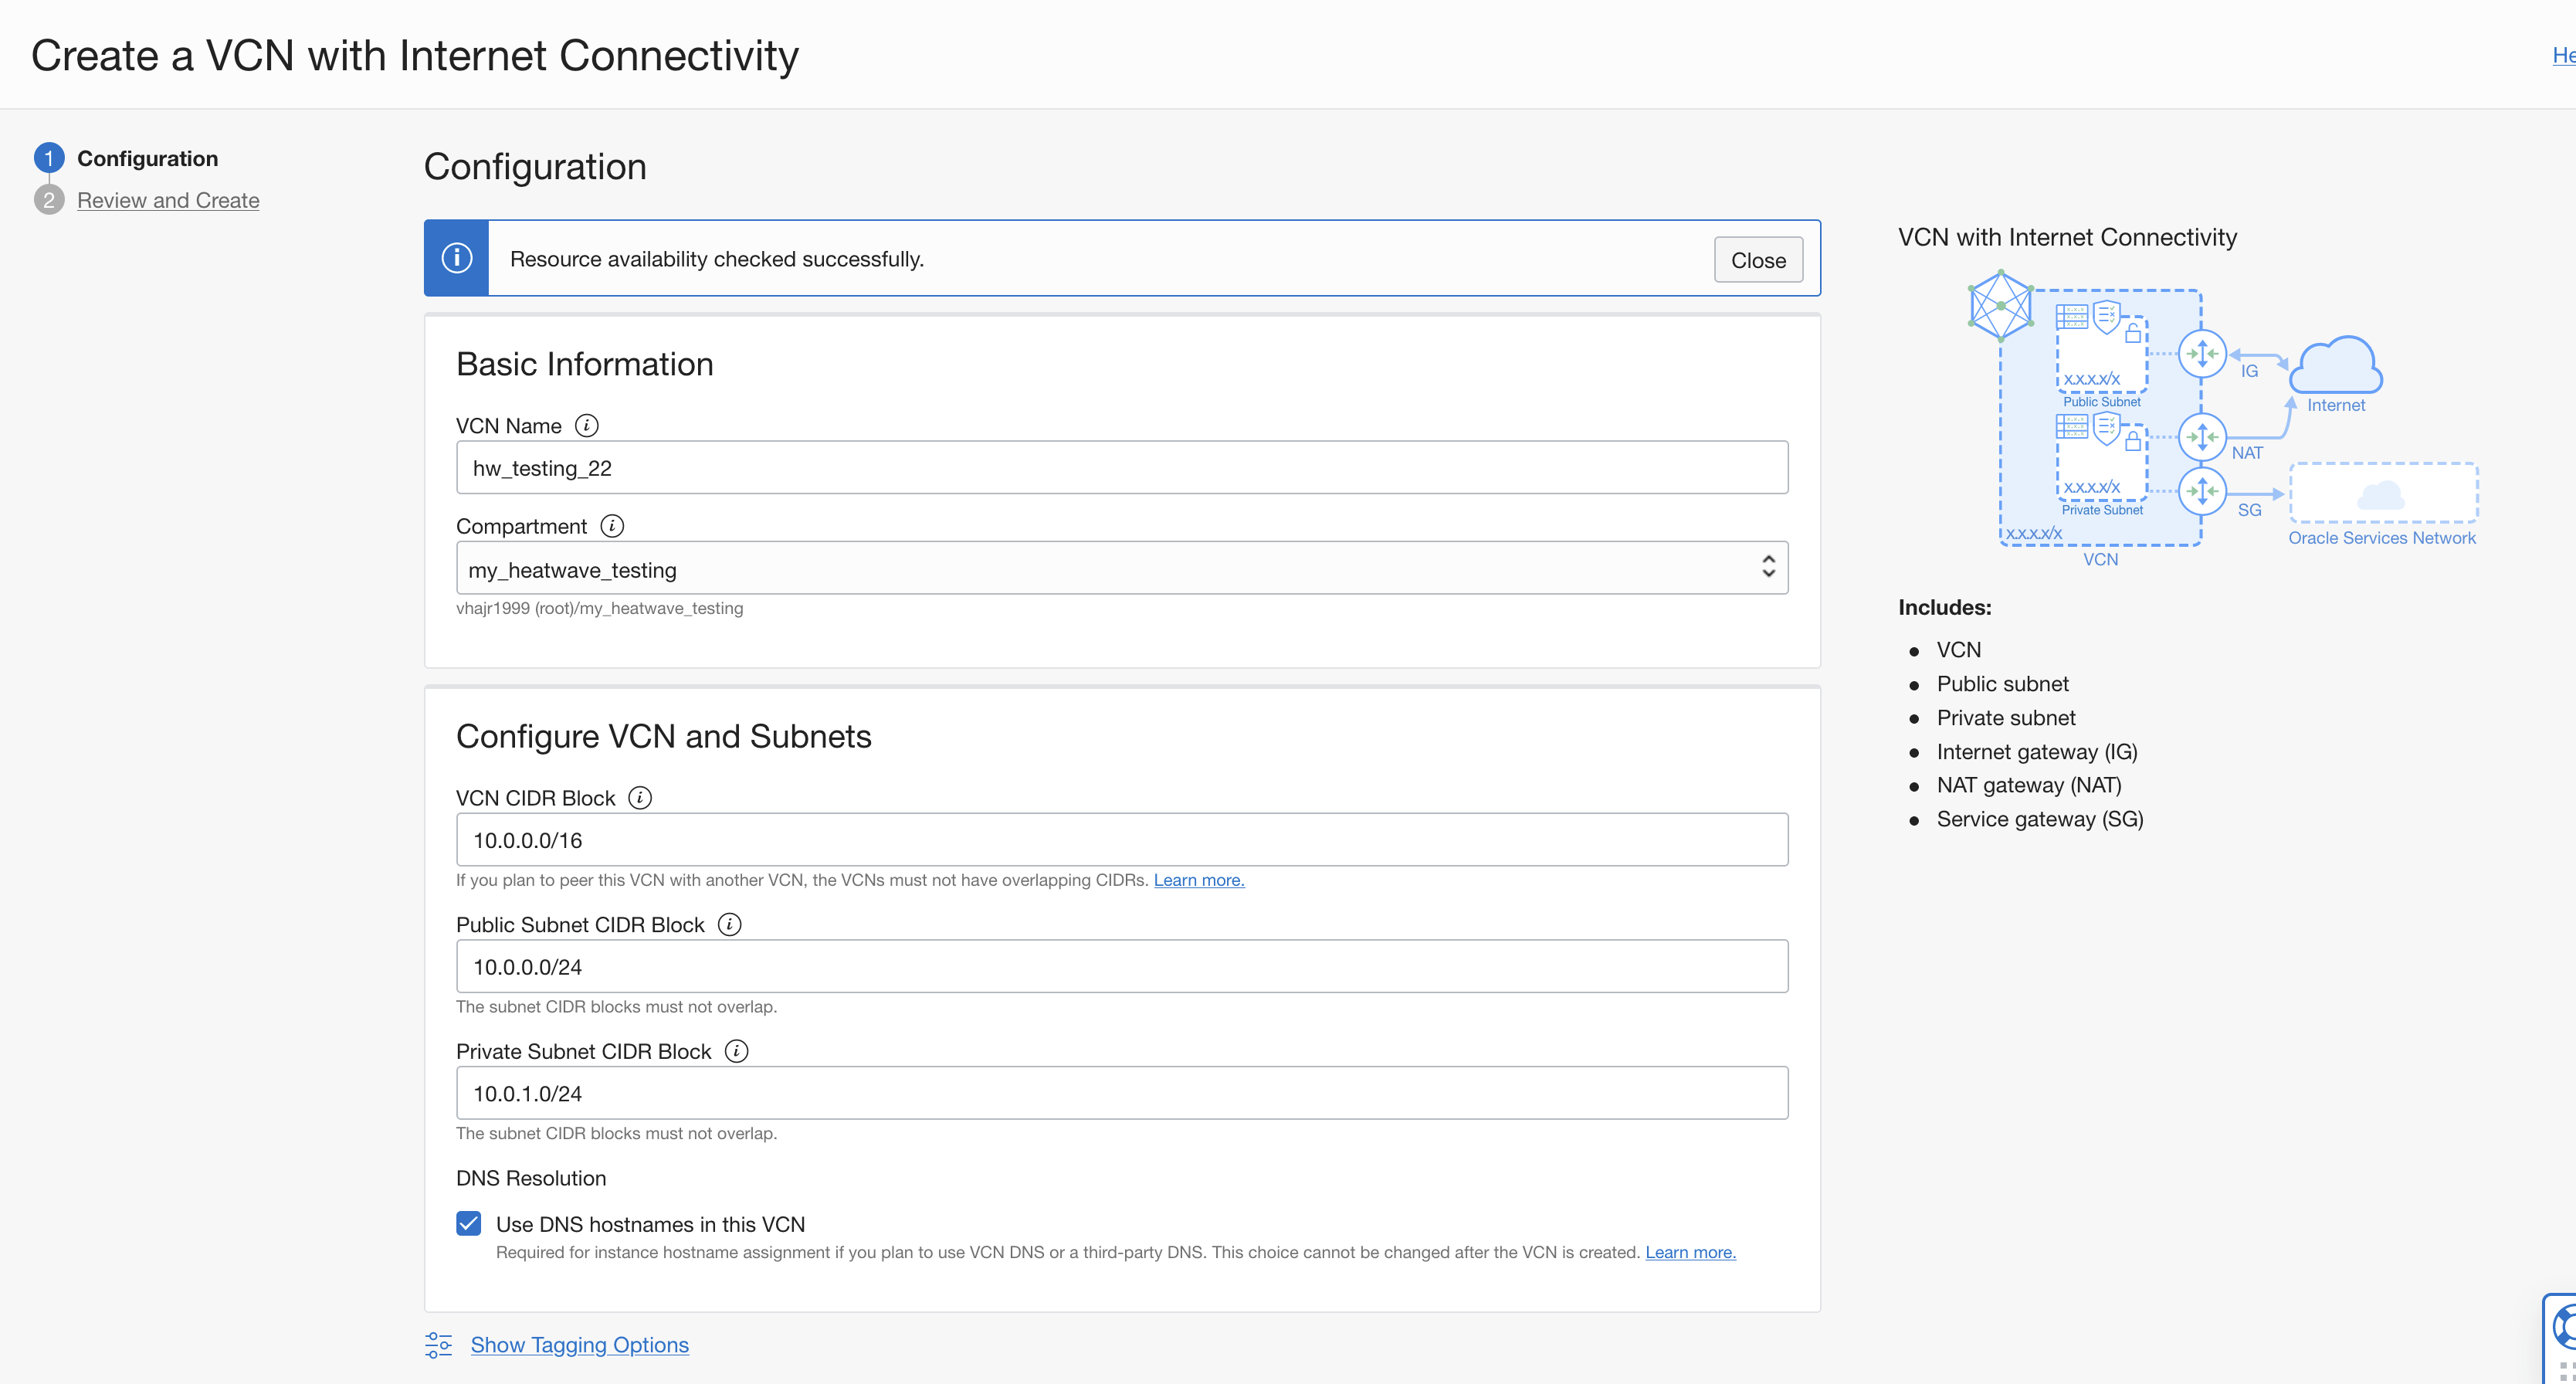Viewport: 2576px width, 1384px height.
Task: Click the blue info icon in notification banner
Action: (x=457, y=258)
